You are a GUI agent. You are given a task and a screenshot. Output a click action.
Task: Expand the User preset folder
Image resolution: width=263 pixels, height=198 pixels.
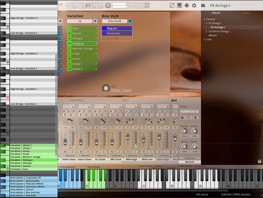point(204,39)
